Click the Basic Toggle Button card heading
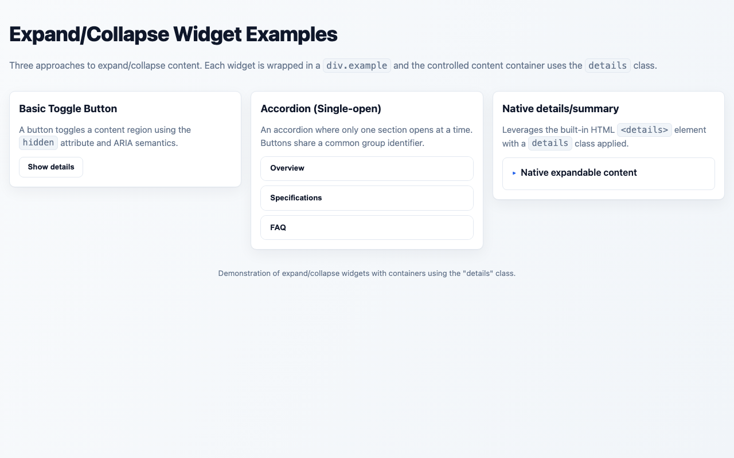734x458 pixels. click(68, 109)
